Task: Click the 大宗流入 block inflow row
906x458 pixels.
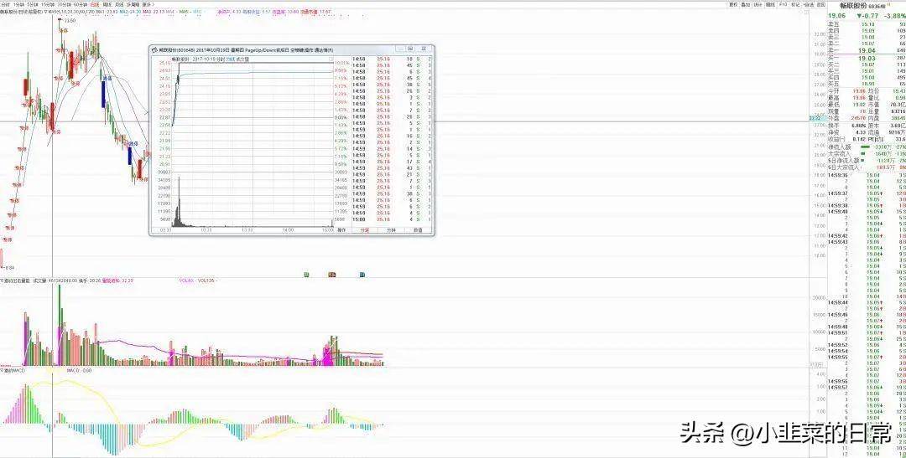Action: 866,154
